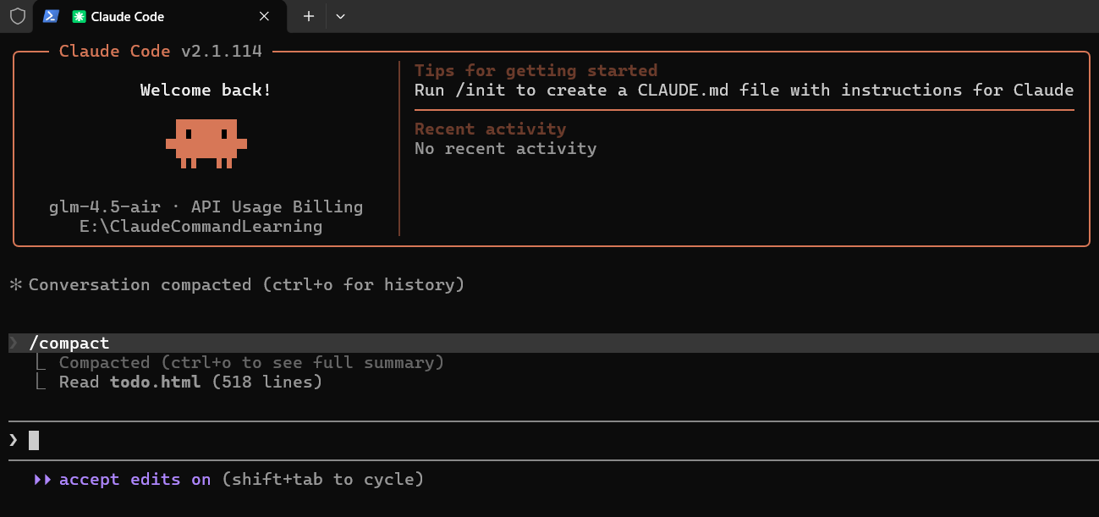The height and width of the screenshot is (517, 1099).
Task: Click the Claude Code v2.1.114 title
Action: click(161, 52)
